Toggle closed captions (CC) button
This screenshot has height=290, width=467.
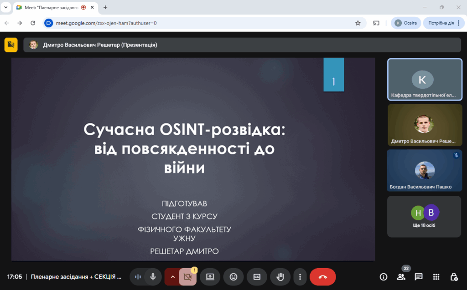[257, 277]
